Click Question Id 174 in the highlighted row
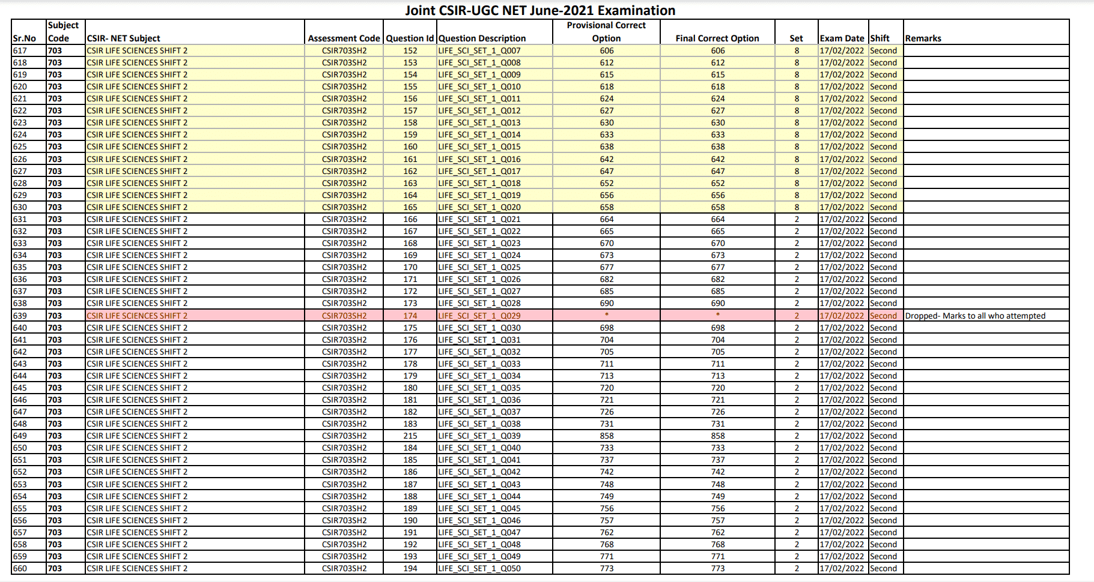1094x582 pixels. (410, 316)
